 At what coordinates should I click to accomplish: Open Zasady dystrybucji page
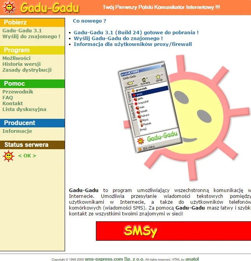[27, 70]
